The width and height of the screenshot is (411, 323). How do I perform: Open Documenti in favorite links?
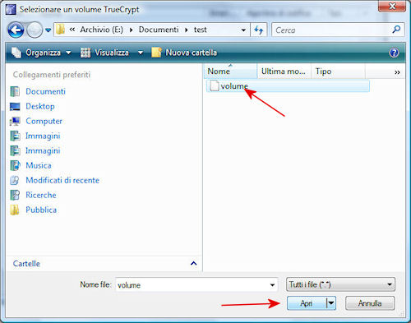point(45,91)
